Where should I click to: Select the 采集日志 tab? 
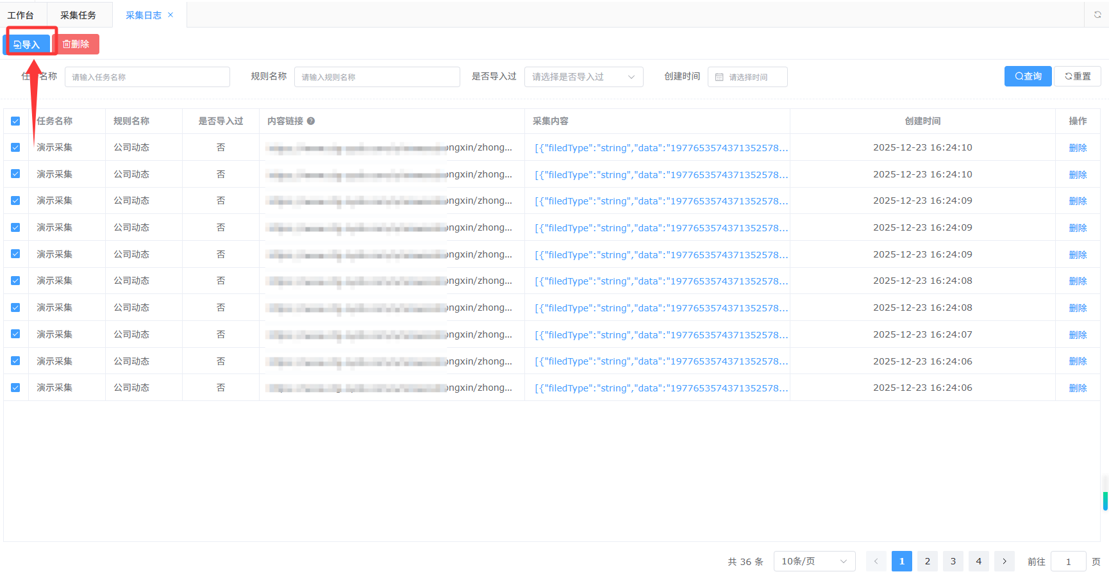(x=144, y=15)
